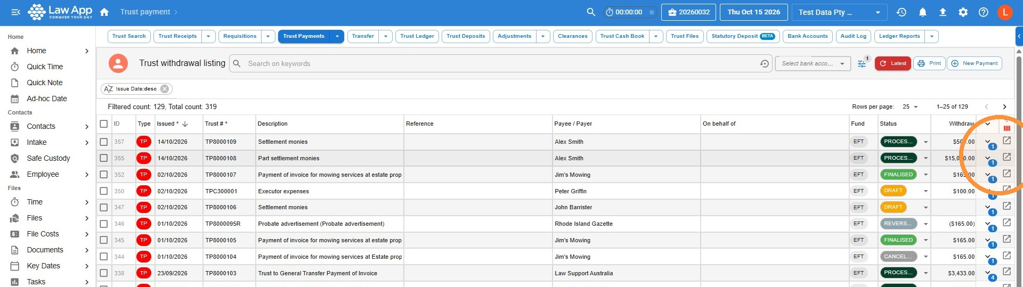1023x287 pixels.
Task: Open settings gear icon
Action: (963, 12)
